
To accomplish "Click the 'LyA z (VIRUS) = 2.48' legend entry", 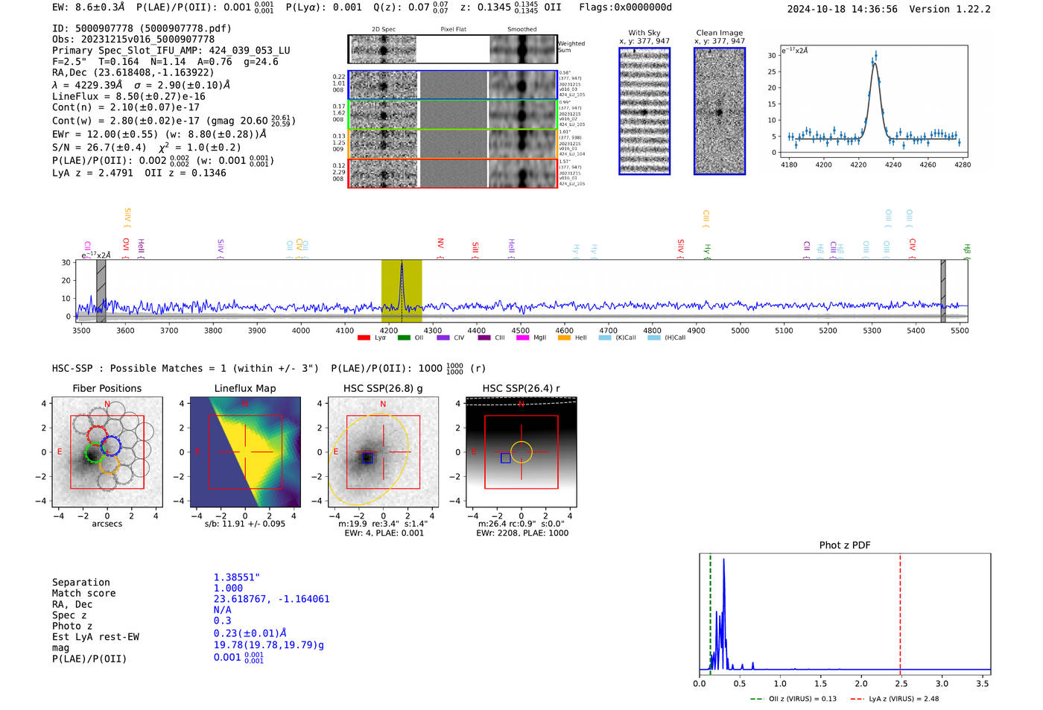I will pyautogui.click(x=895, y=699).
